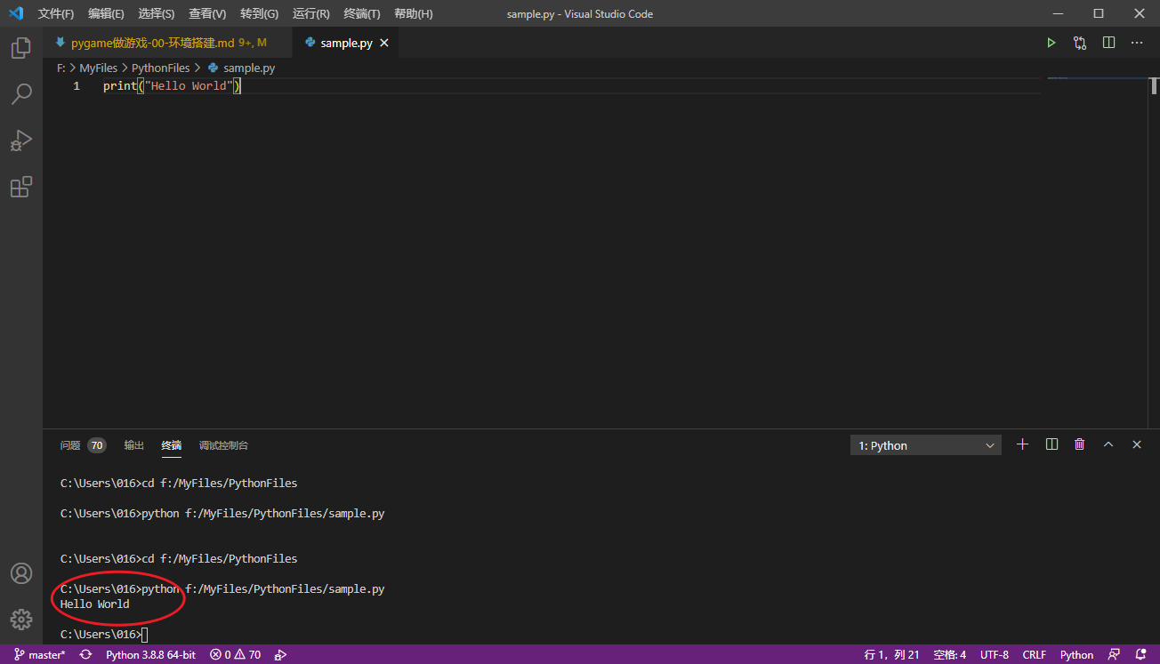
Task: Open the 查看(V) menu
Action: point(207,14)
